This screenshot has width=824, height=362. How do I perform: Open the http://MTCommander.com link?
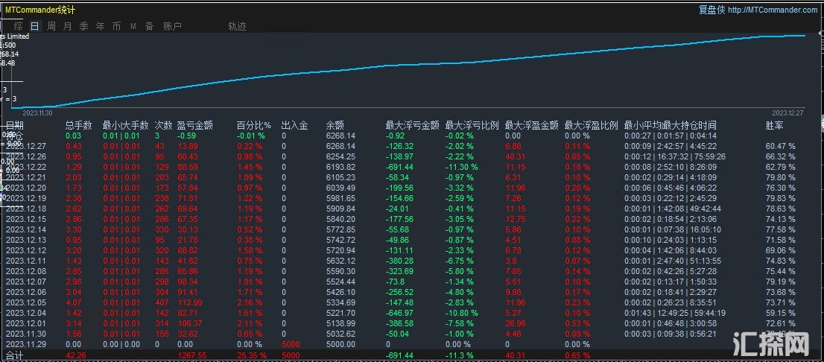pyautogui.click(x=773, y=10)
